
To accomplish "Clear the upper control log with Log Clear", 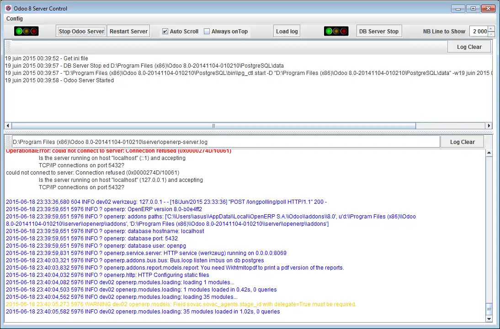I will tap(469, 47).
